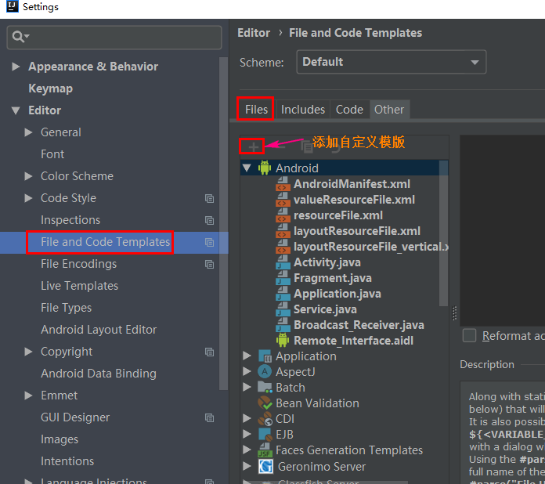Expand the General settings node

tap(28, 132)
